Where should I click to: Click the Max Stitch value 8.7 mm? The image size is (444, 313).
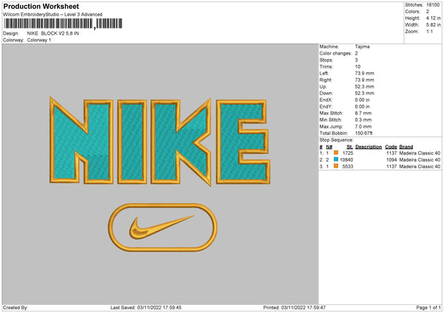tap(363, 113)
